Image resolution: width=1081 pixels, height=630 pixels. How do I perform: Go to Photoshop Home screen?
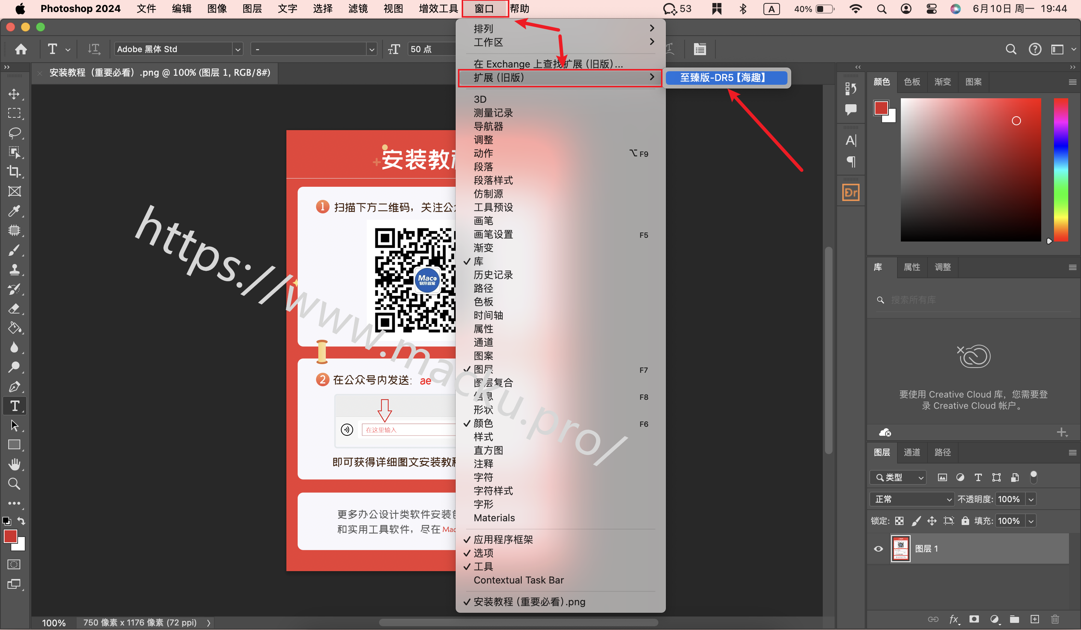point(21,49)
